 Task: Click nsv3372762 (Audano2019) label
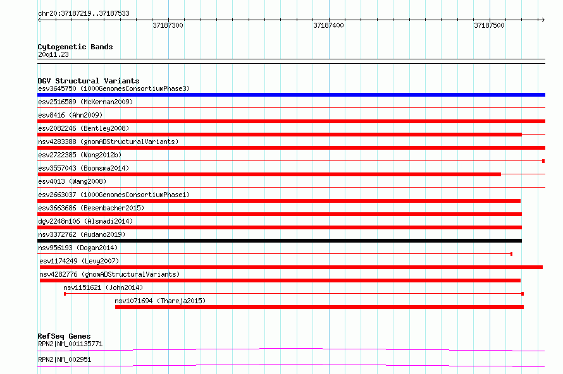[82, 234]
